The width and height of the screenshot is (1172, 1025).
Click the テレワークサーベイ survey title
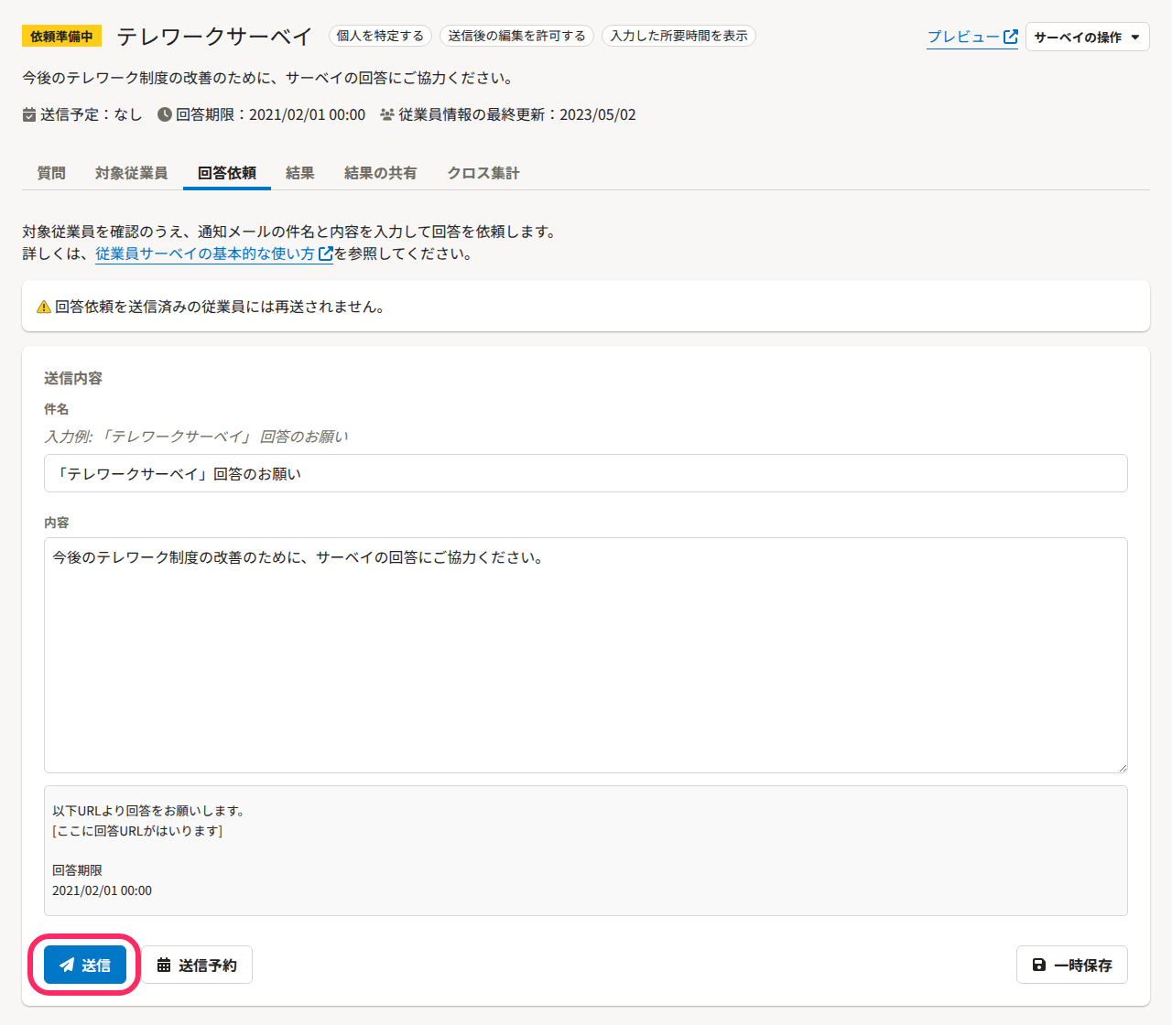[x=215, y=37]
